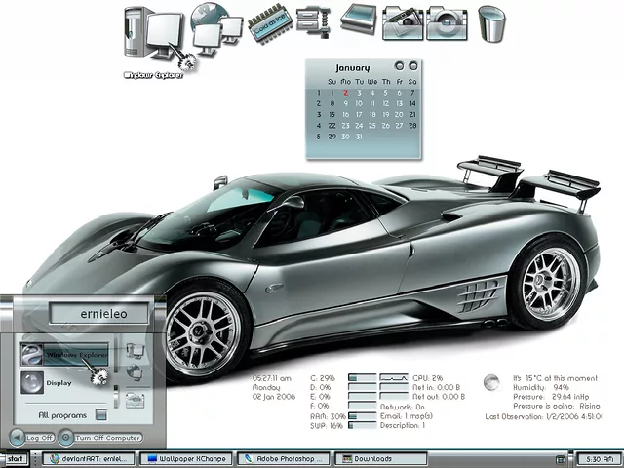Click the first round button on calendar header

(x=398, y=66)
